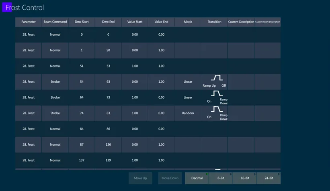Select Decimal display format
The height and width of the screenshot is (191, 330).
pos(197,178)
